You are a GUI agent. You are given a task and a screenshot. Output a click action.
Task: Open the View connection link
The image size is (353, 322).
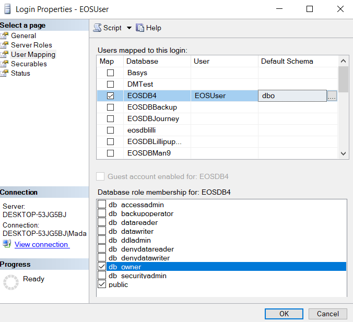click(x=42, y=244)
